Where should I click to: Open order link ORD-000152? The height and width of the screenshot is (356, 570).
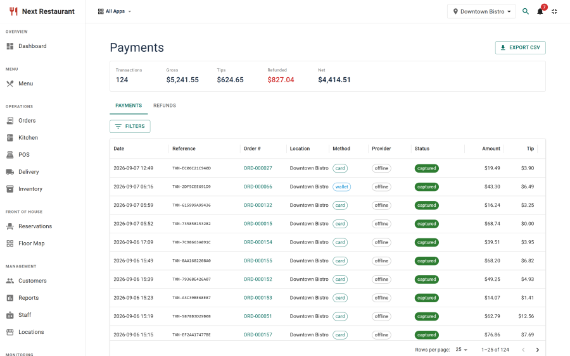(258, 279)
